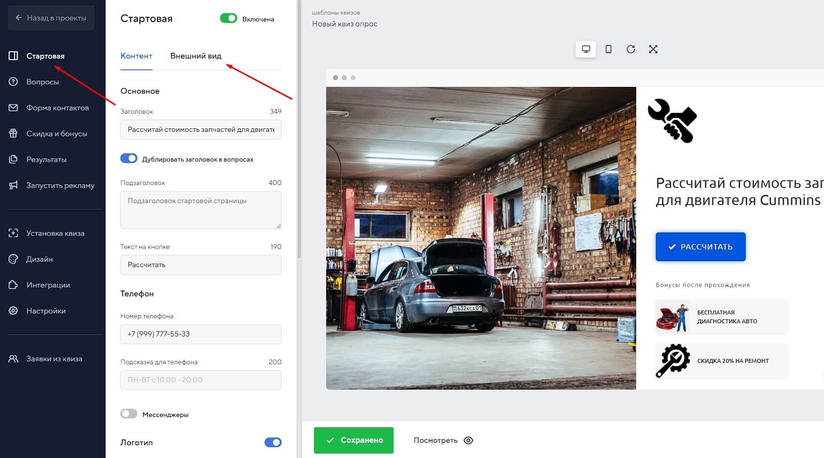This screenshot has width=824, height=458.
Task: Click the Подзаголовок text area
Action: (x=200, y=210)
